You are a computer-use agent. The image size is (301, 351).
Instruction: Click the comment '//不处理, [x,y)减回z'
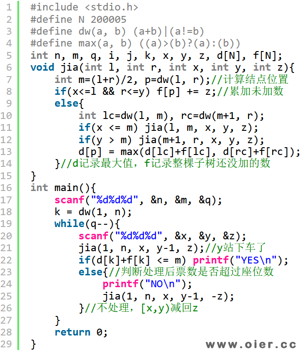coord(141,309)
